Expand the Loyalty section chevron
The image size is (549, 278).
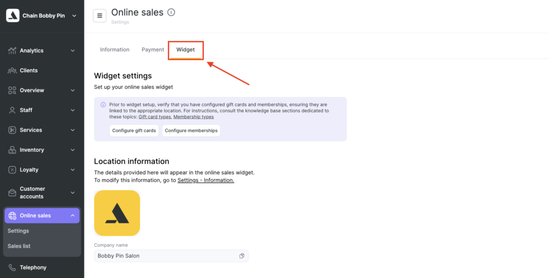coord(73,170)
